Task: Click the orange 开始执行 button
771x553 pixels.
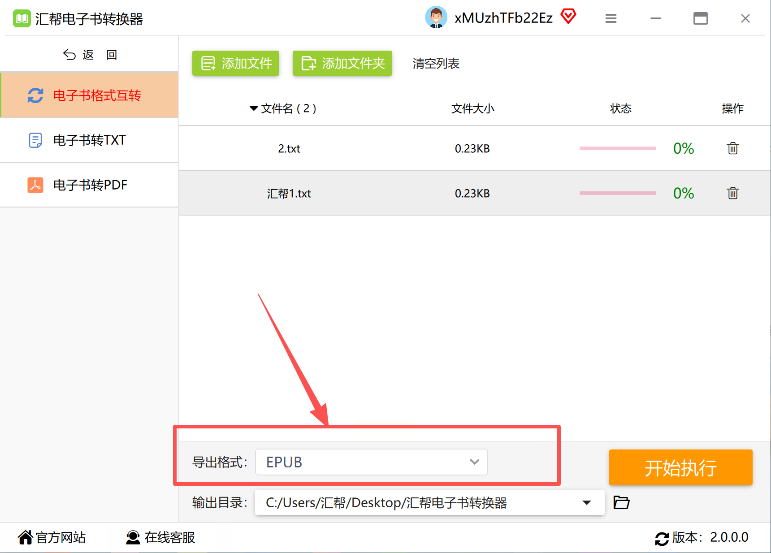Action: coord(680,467)
